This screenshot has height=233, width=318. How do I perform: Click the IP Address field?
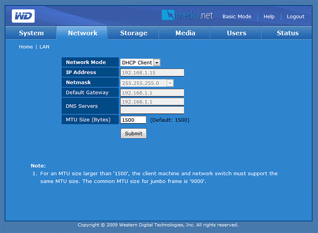[x=152, y=73]
